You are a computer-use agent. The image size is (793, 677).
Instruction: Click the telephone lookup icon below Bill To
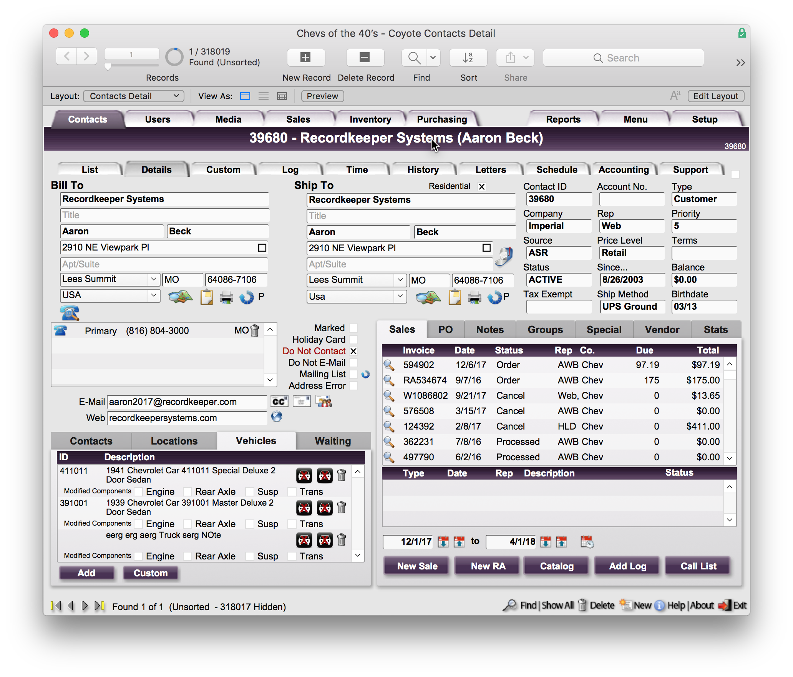pos(70,313)
